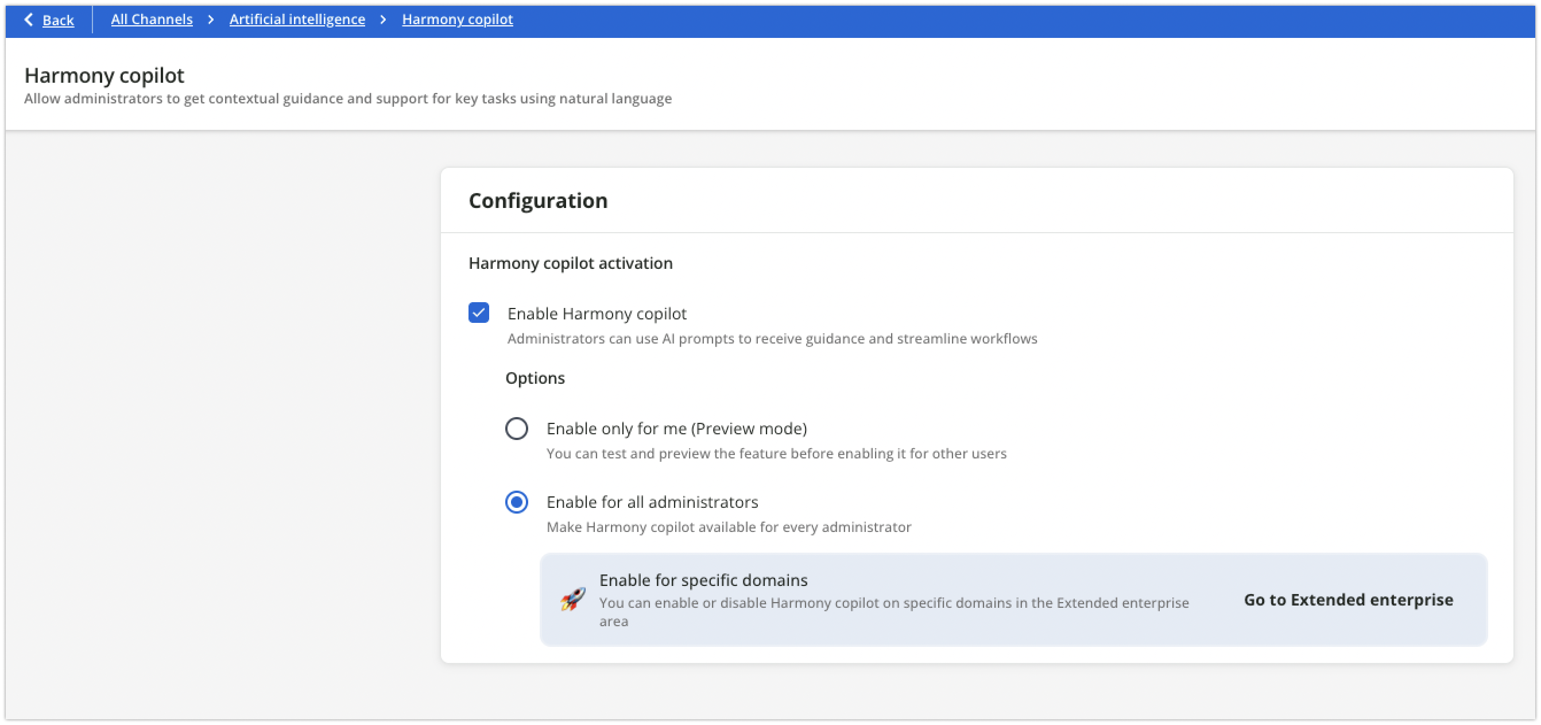Viewport: 1541px width, 725px height.
Task: Click the Enable for specific domains heading
Action: click(x=703, y=580)
